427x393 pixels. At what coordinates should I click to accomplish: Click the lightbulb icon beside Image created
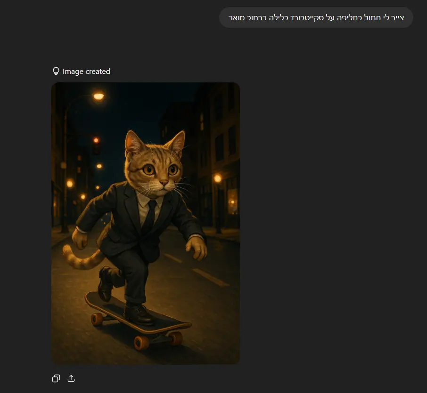click(x=56, y=72)
